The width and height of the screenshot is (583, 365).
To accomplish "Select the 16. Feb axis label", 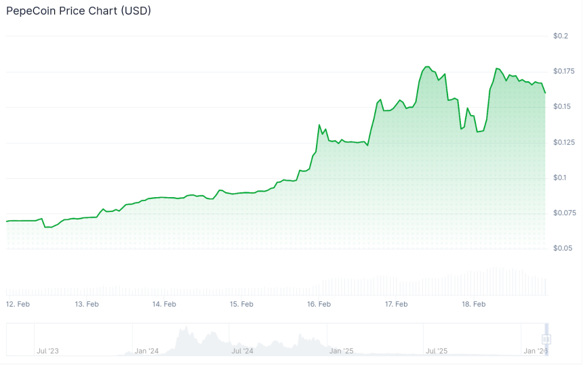I will 319,304.
